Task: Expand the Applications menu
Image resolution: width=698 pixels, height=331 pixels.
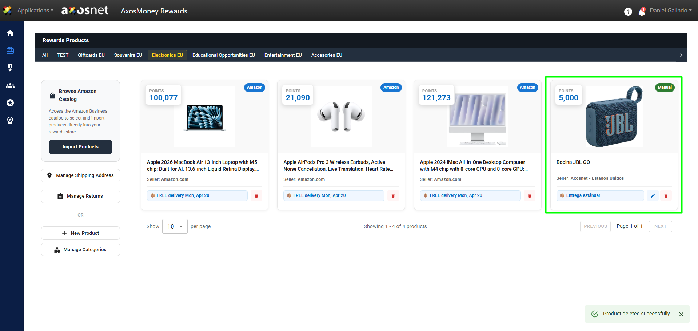Action: [35, 11]
